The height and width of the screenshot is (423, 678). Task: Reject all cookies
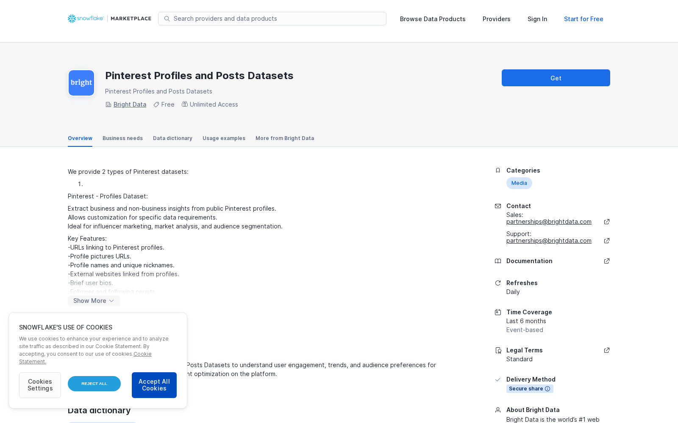pos(94,384)
